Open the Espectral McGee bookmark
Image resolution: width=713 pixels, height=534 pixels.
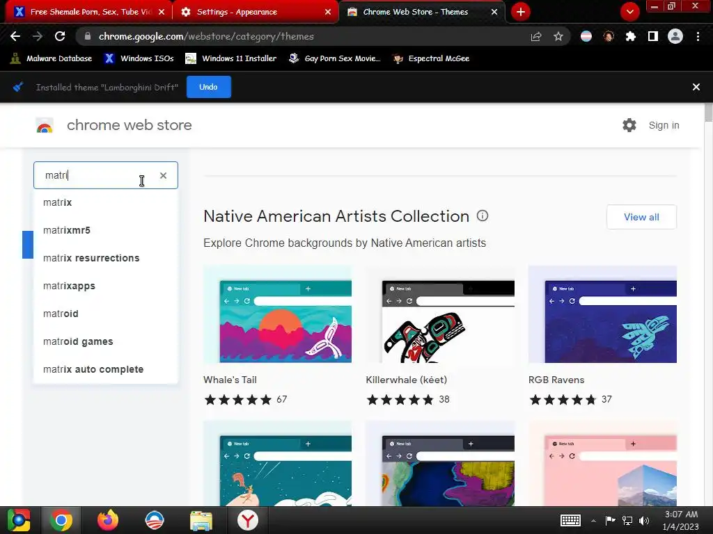[x=431, y=58]
